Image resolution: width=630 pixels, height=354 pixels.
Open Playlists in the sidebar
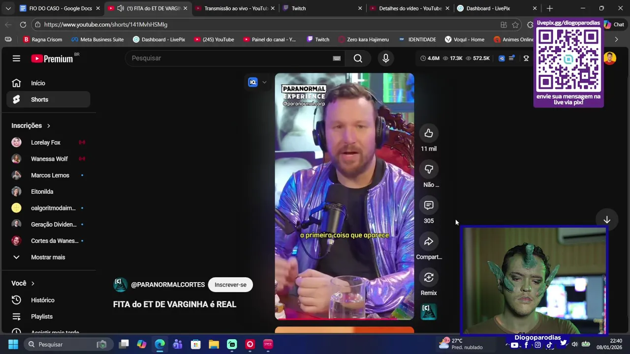[x=48, y=317]
